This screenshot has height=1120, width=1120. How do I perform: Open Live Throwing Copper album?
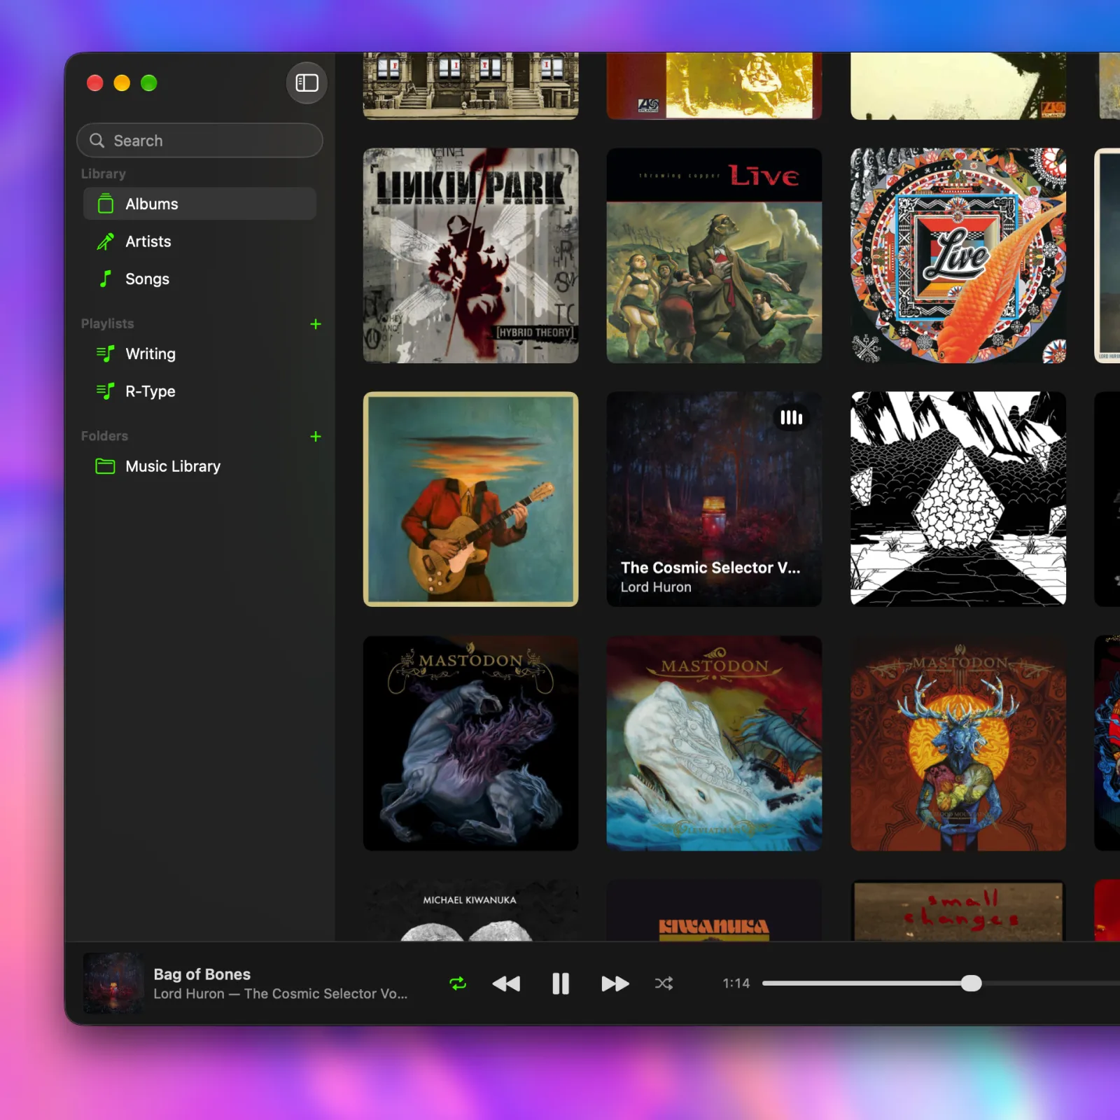pos(714,255)
